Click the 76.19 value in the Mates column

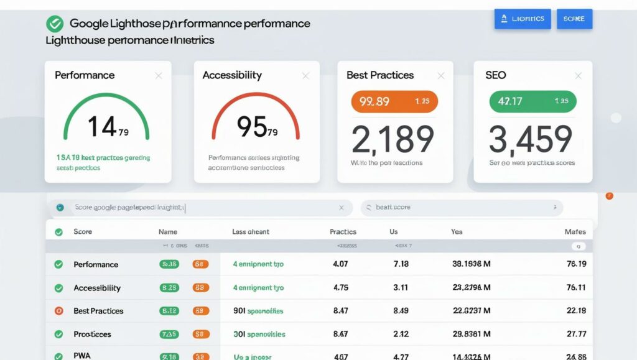577,264
